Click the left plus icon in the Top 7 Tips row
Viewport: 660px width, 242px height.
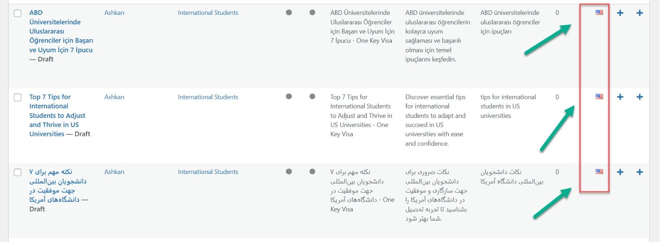click(x=620, y=97)
